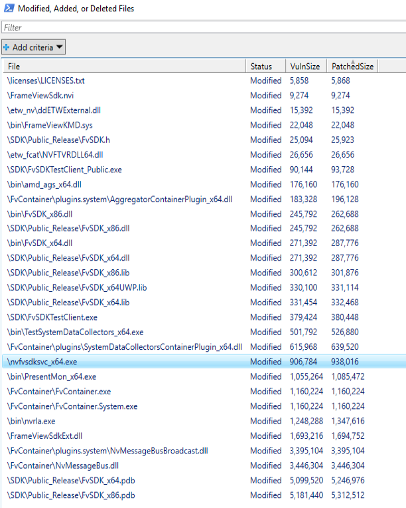Select \SDK\Public_Release\FvSDK_x64.dll row
The height and width of the screenshot is (508, 406).
point(204,258)
